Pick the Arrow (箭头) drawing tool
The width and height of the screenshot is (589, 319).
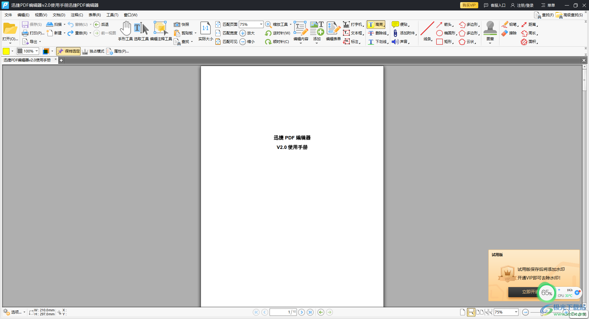445,25
